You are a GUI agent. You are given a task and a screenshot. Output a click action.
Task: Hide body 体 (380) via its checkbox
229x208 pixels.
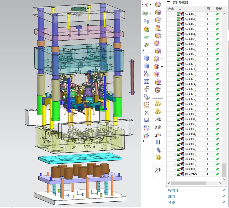178,114
